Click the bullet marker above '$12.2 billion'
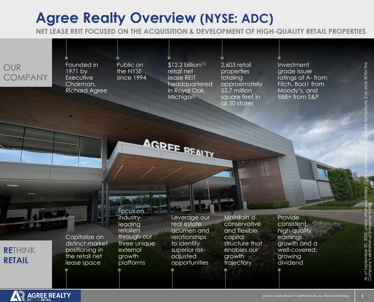The width and height of the screenshot is (374, 302). tap(169, 58)
